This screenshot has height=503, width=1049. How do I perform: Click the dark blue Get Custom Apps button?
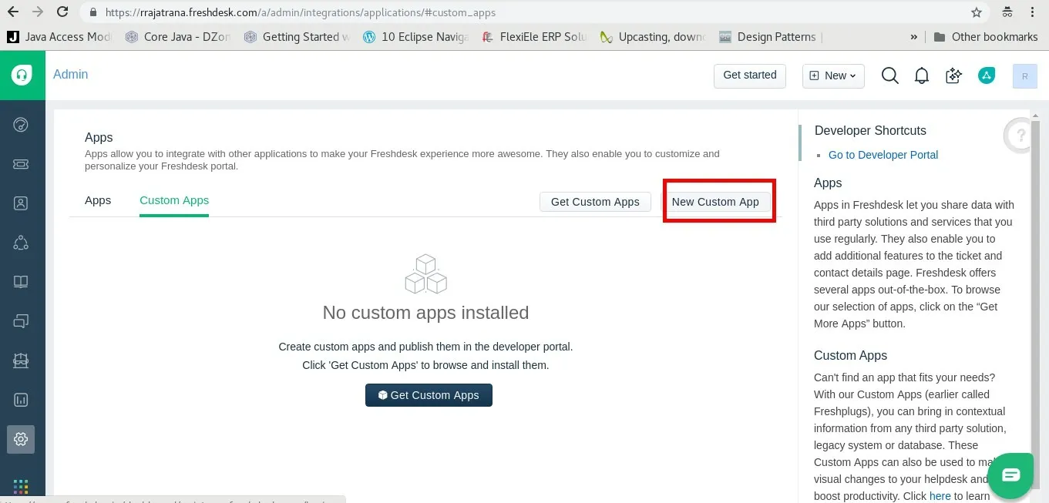[x=429, y=395]
